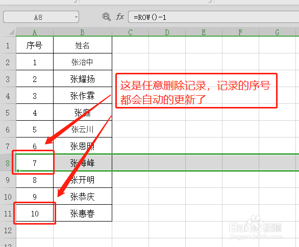Select column C header
Viewport: 299px width, 247px height.
(130, 32)
